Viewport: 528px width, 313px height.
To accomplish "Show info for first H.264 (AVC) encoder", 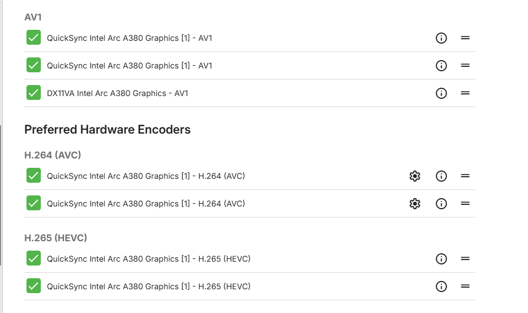I will [441, 176].
